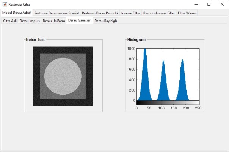Maximize the Restorasi Citra window
This screenshot has height=152, width=229.
[209, 4]
